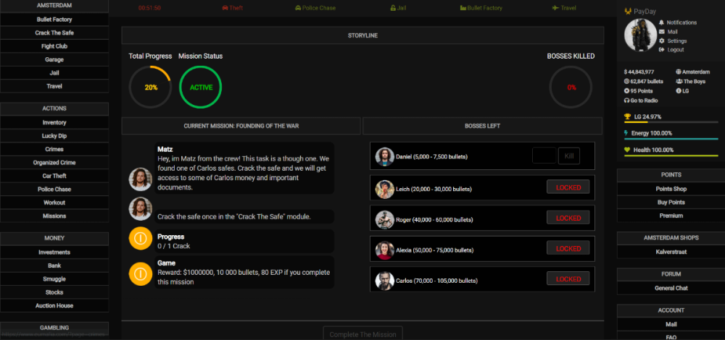Image resolution: width=725 pixels, height=340 pixels.
Task: Click boss Daniel's avatar picture
Action: click(385, 156)
